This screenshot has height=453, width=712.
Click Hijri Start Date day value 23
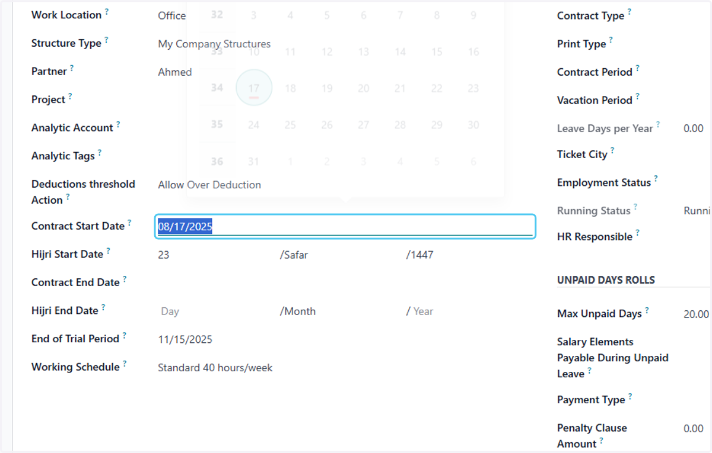(164, 255)
